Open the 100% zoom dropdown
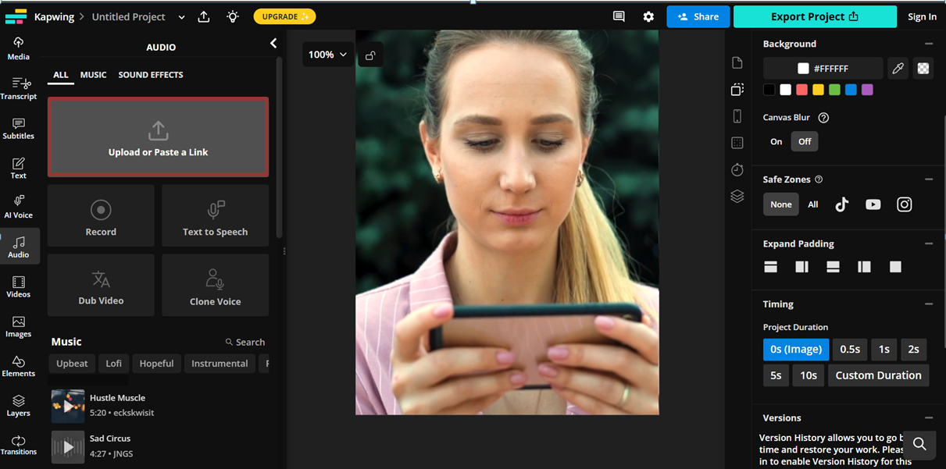Image resolution: width=946 pixels, height=469 pixels. [x=328, y=55]
